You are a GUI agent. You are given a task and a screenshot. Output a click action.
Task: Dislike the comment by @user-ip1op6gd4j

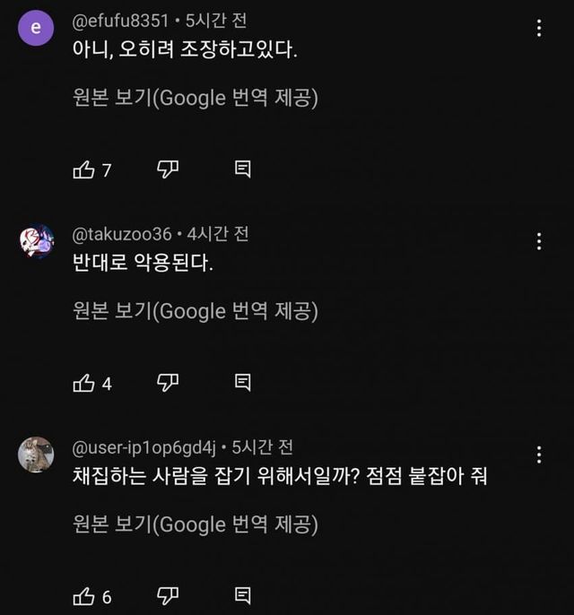[168, 596]
